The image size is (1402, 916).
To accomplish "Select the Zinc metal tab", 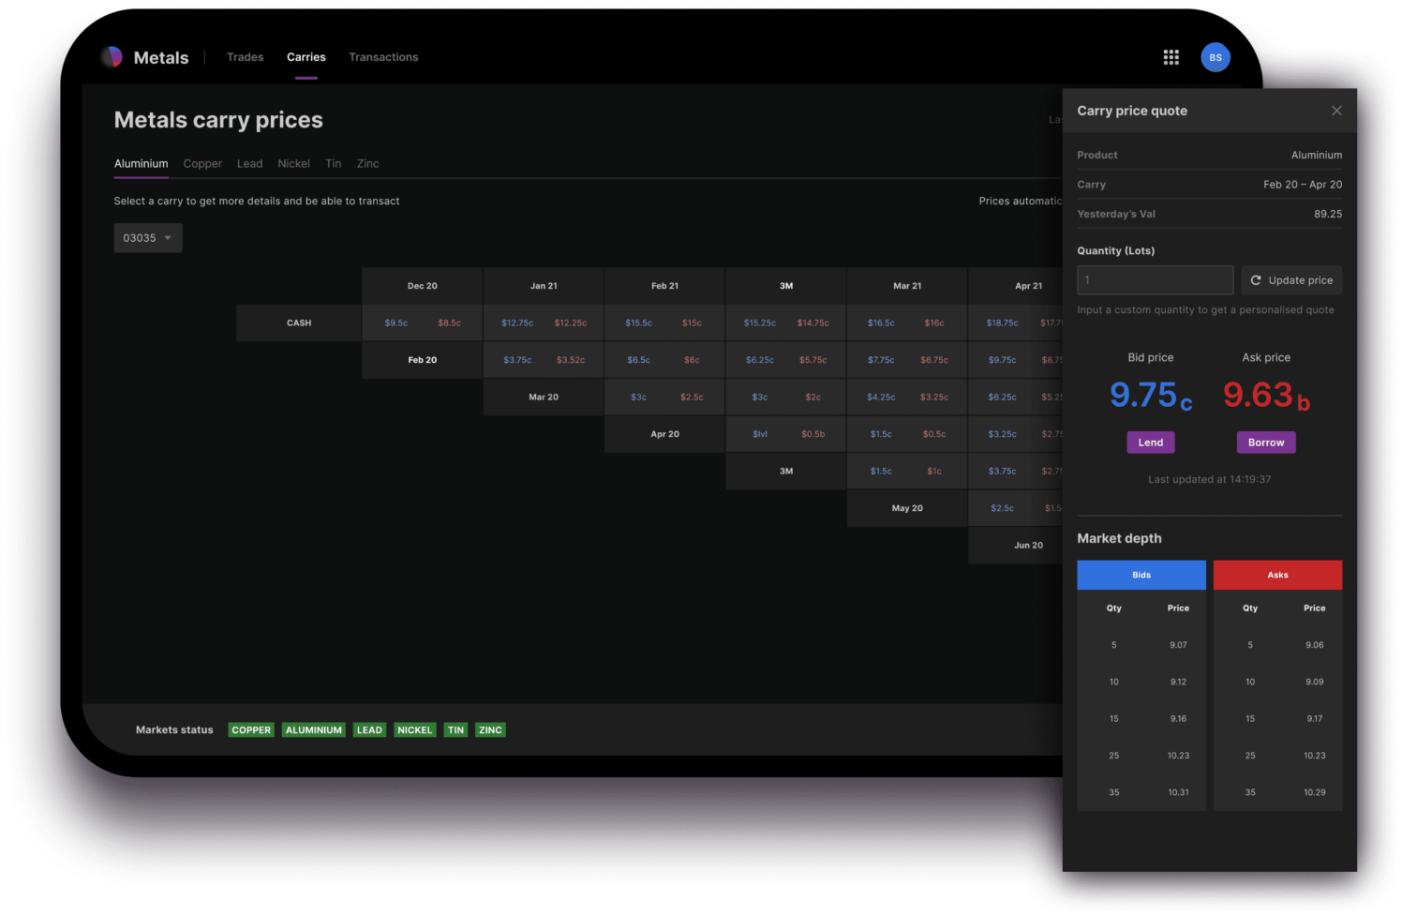I will (x=367, y=163).
